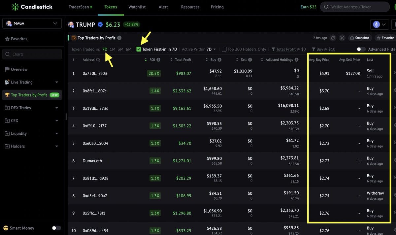The width and height of the screenshot is (396, 235).
Task: Click the Candlestick logo
Action: click(32, 7)
